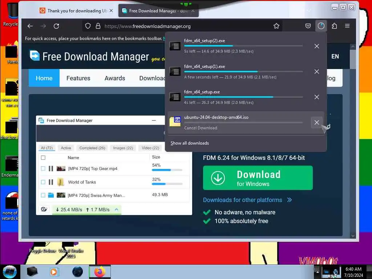Show hidden system tray icons arrow
This screenshot has width=372, height=279.
pyautogui.click(x=318, y=272)
